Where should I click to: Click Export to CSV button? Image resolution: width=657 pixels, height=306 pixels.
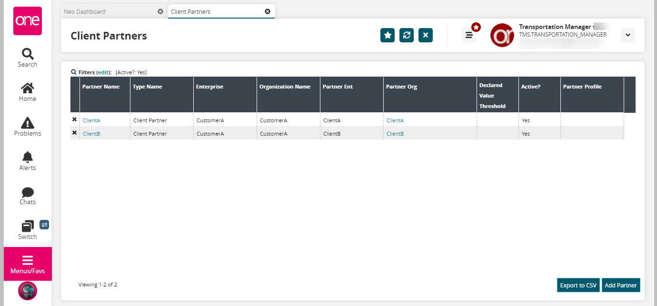[x=578, y=285]
